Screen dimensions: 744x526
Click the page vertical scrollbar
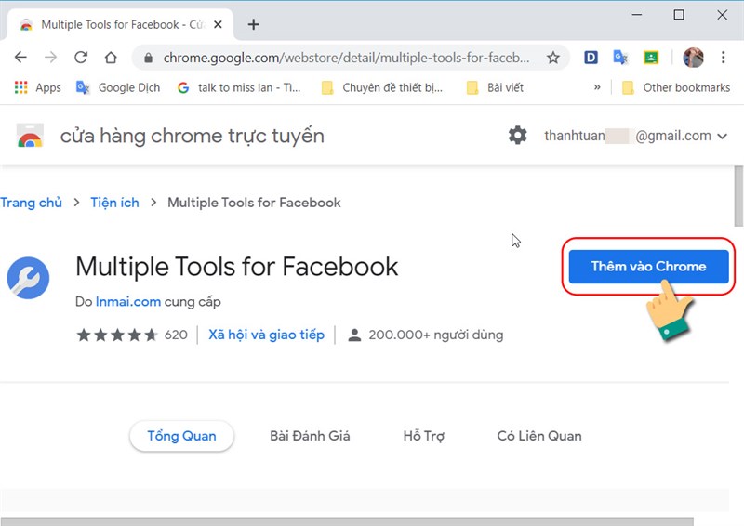(x=738, y=196)
